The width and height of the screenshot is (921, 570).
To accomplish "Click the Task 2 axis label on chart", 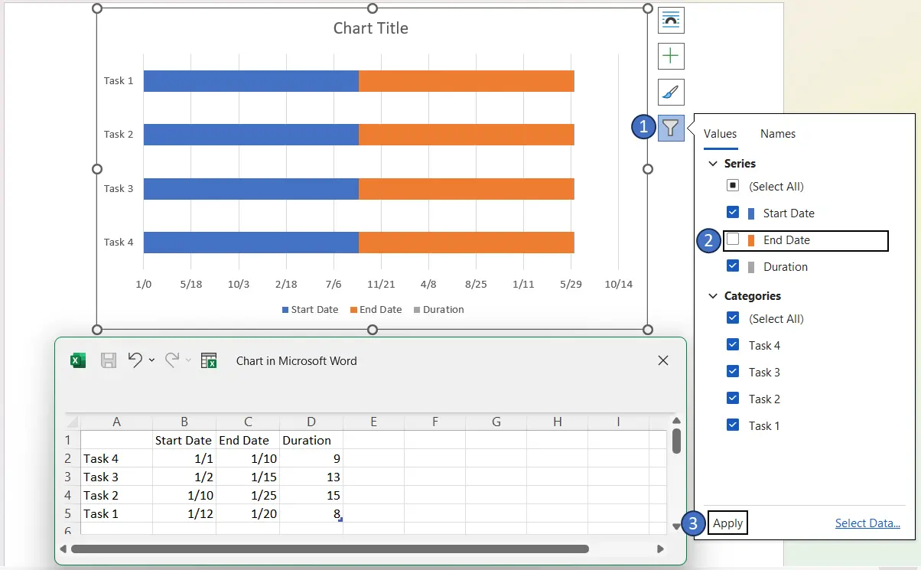I will 119,135.
